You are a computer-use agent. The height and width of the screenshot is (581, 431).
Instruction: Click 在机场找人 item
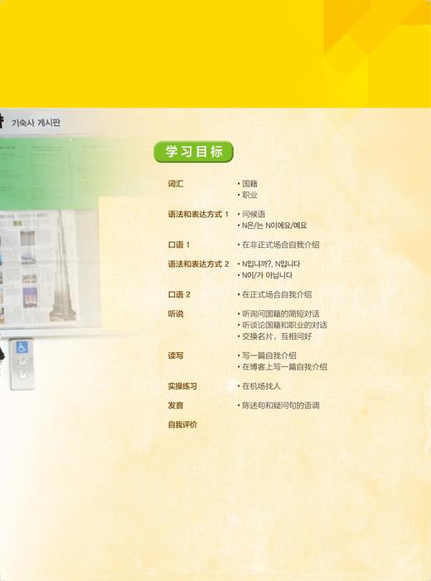(x=261, y=386)
